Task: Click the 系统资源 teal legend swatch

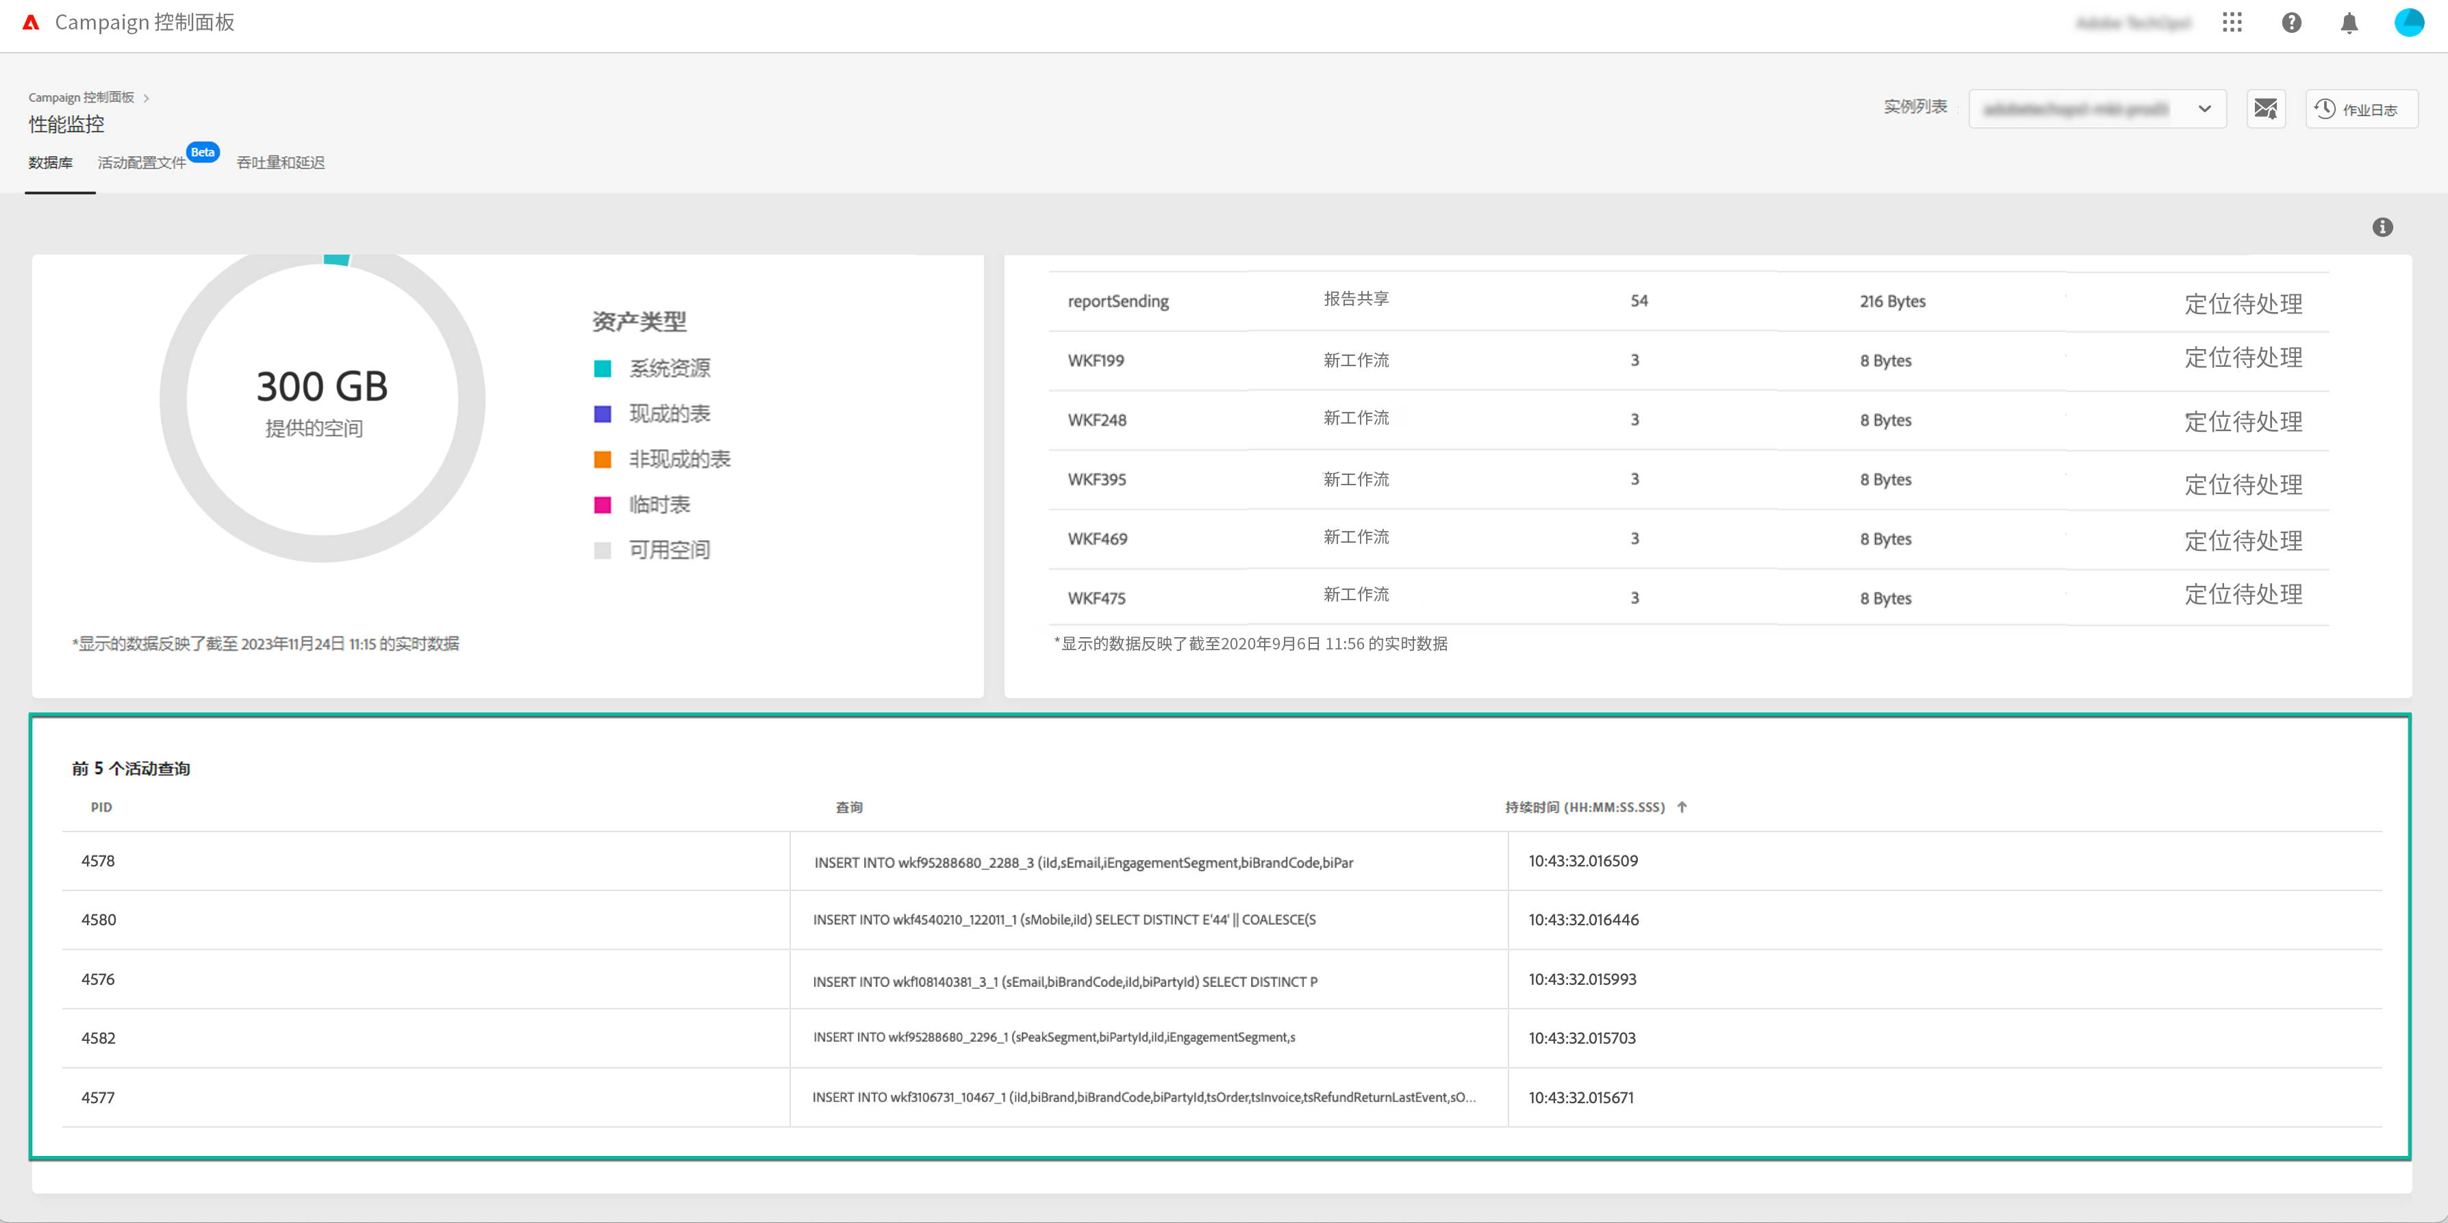Action: [603, 368]
